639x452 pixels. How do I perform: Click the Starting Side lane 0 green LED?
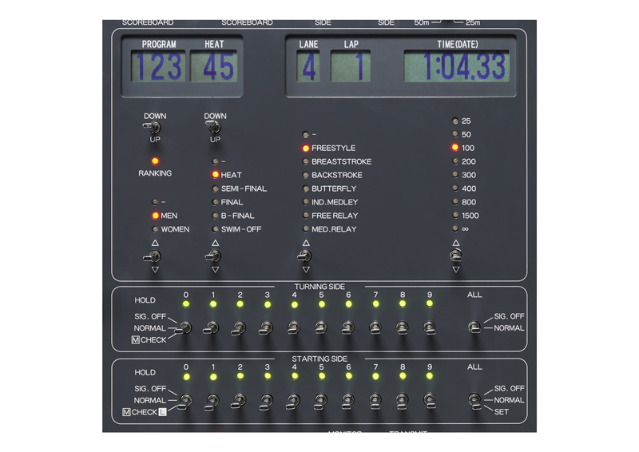click(x=186, y=376)
